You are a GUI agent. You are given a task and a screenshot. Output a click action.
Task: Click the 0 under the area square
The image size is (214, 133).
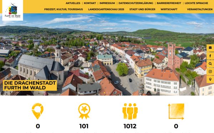coord(176,126)
